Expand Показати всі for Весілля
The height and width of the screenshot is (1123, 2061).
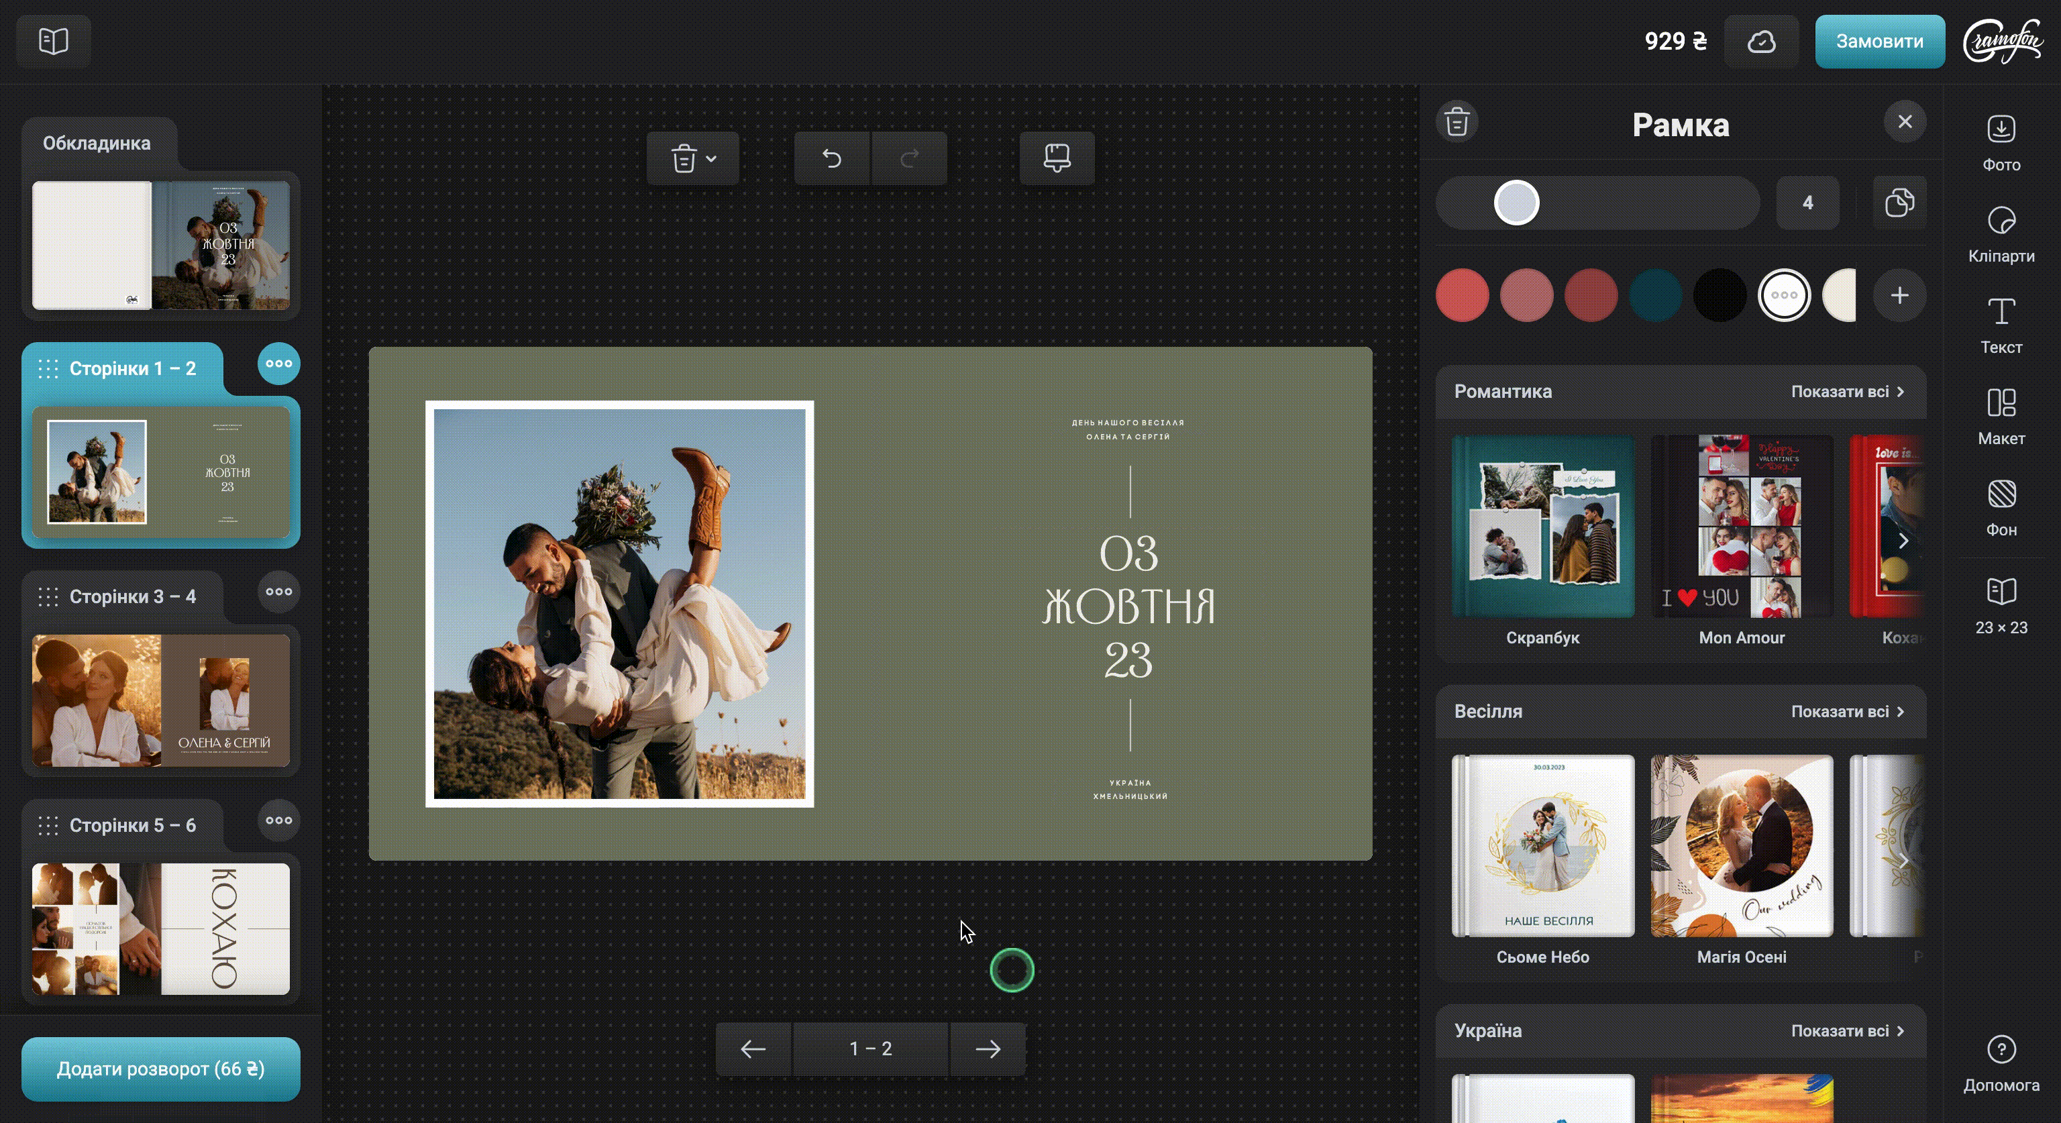(x=1848, y=711)
